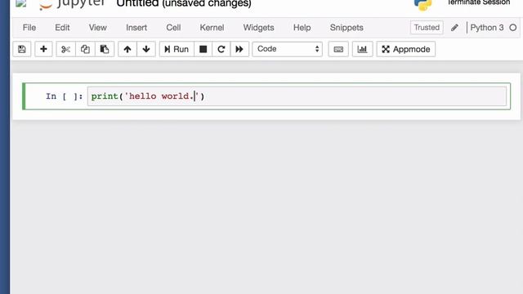Image resolution: width=523 pixels, height=294 pixels.
Task: Click the Python 3 kernel name
Action: (x=487, y=28)
